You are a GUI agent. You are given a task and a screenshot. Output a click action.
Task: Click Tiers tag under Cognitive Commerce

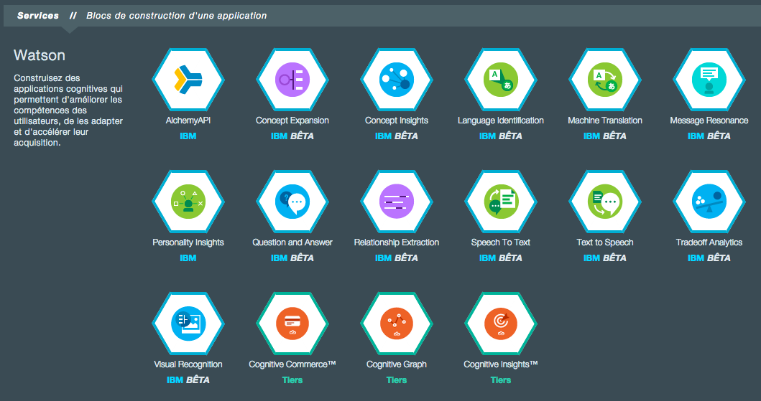coord(292,381)
